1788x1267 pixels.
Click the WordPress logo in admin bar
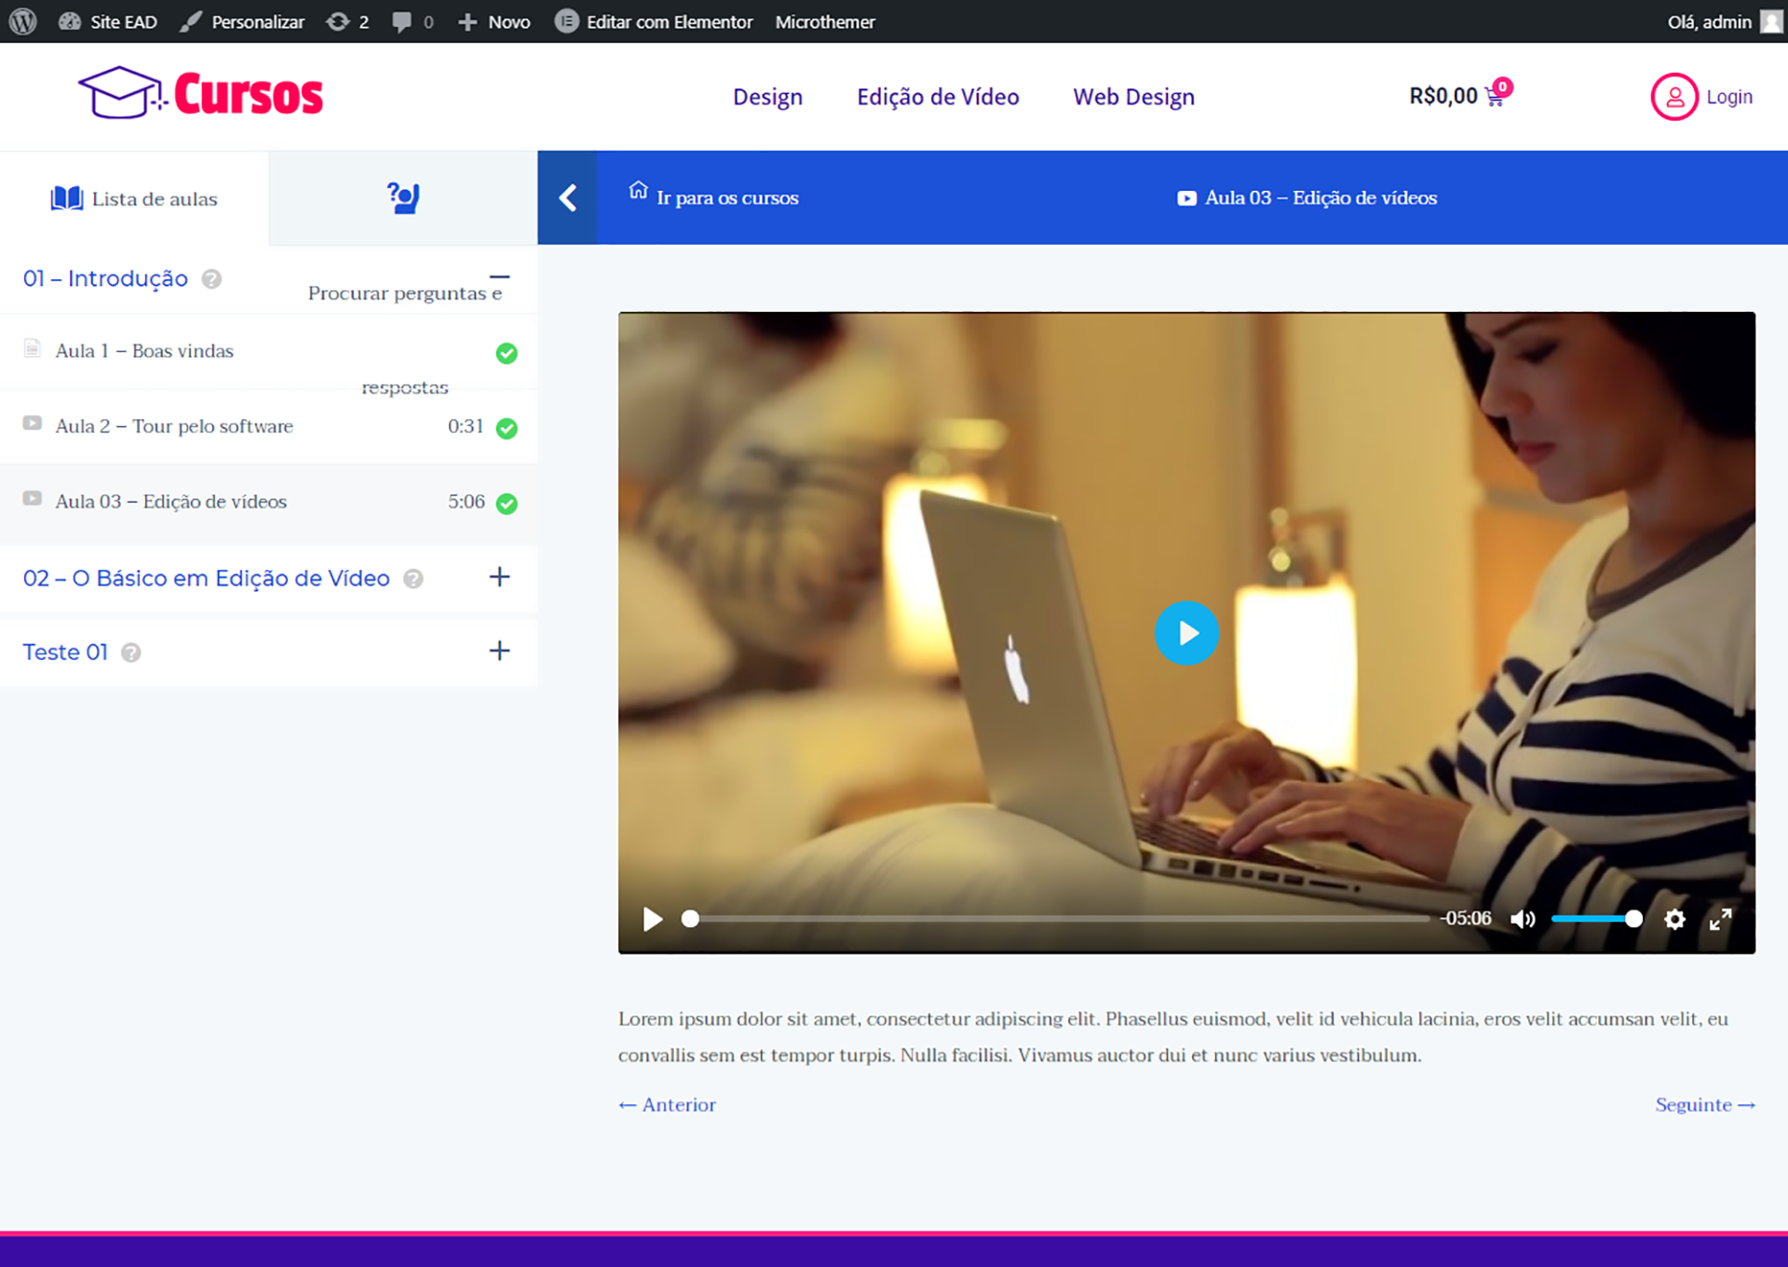tap(22, 21)
